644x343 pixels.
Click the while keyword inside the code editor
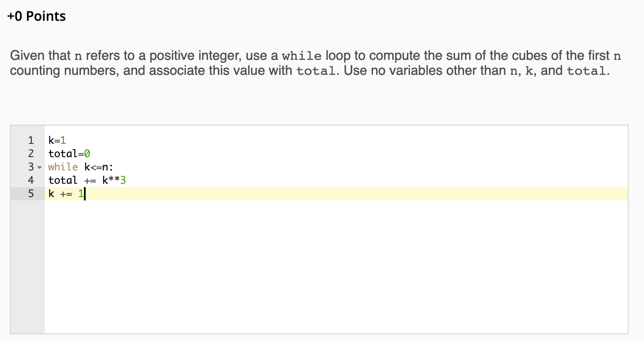[x=63, y=167]
